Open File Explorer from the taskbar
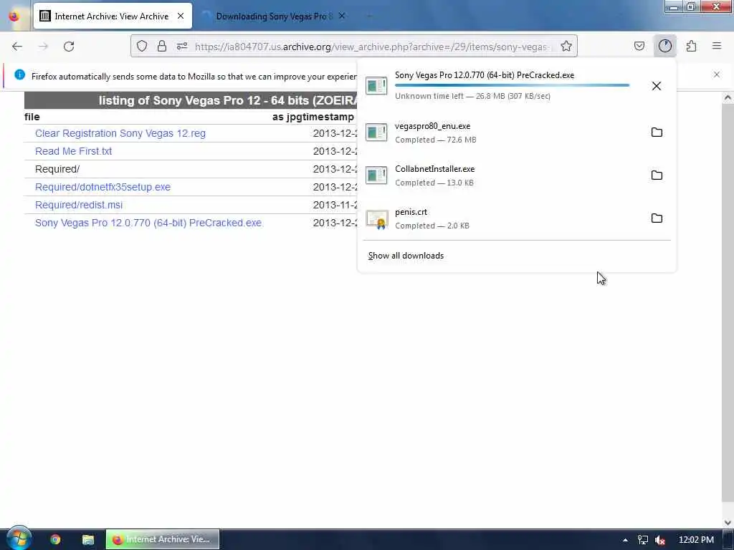 point(88,540)
